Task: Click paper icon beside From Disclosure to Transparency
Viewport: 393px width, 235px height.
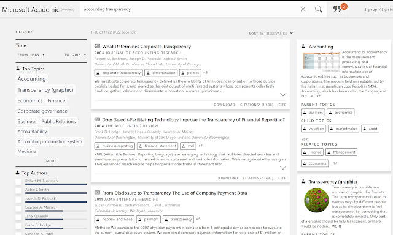Action: click(97, 193)
